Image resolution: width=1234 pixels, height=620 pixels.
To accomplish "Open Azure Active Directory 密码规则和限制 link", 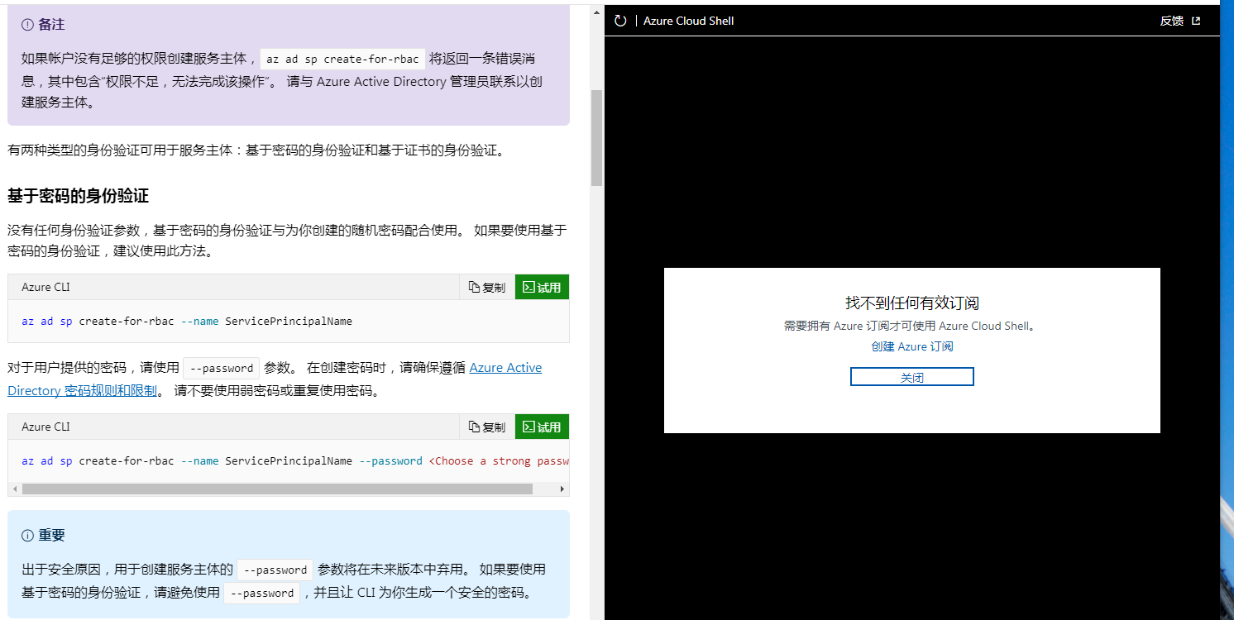I will [x=275, y=379].
